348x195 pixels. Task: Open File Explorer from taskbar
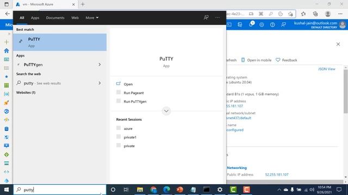pos(140,190)
